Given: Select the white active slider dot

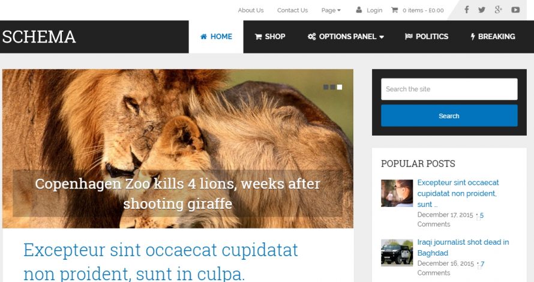Looking at the screenshot, I should (x=340, y=87).
